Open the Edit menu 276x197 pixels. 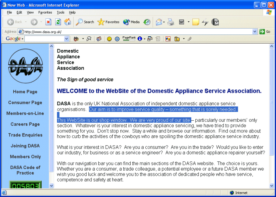tap(19, 12)
